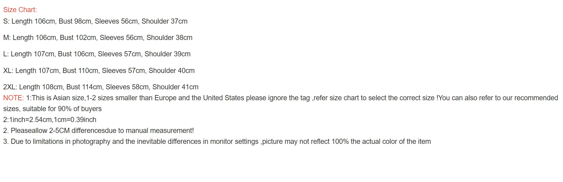Click "Bust 102cm" in the M row
Image resolution: width=563 pixels, height=182 pixels.
(x=78, y=38)
